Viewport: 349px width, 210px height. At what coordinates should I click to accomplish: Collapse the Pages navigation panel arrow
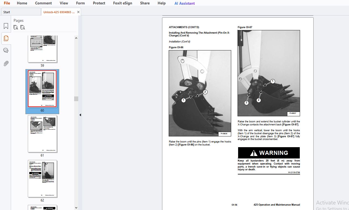[x=80, y=115]
